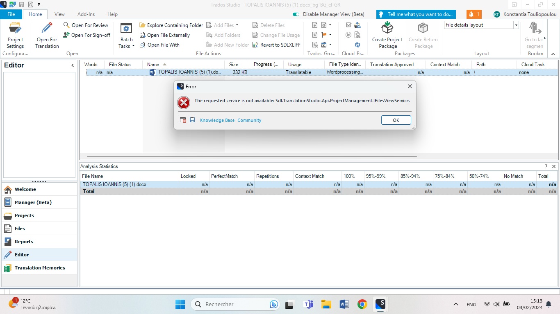Toggle Disable Manager View (Beta) switch
The width and height of the screenshot is (560, 314).
click(x=296, y=14)
